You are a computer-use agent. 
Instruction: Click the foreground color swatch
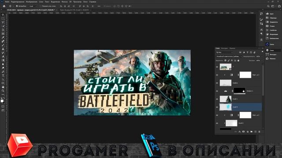point(2,101)
